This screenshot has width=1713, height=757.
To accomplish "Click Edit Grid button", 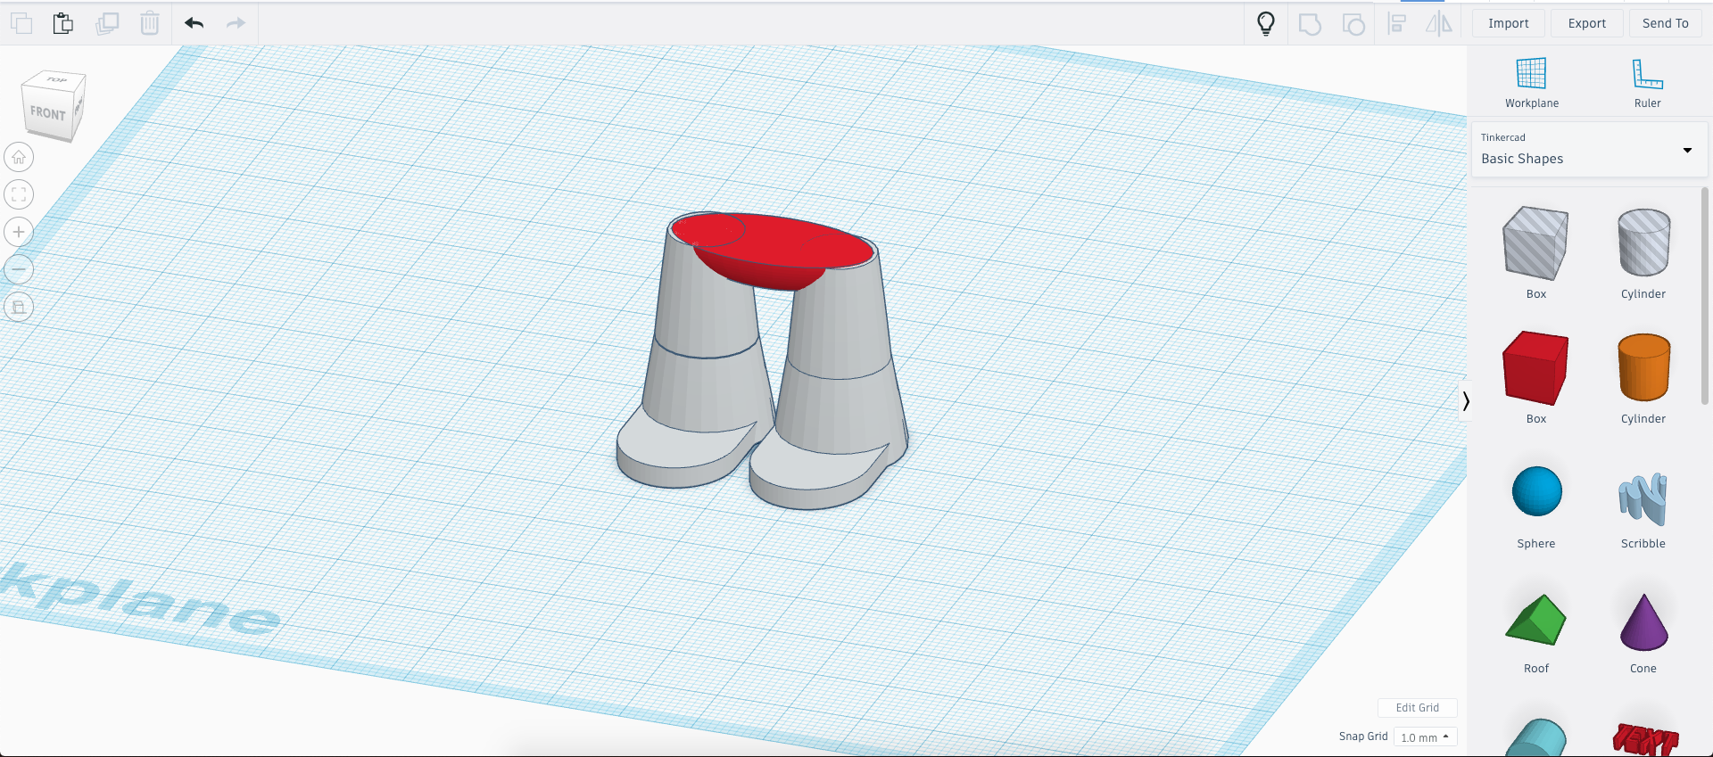I will click(x=1417, y=708).
